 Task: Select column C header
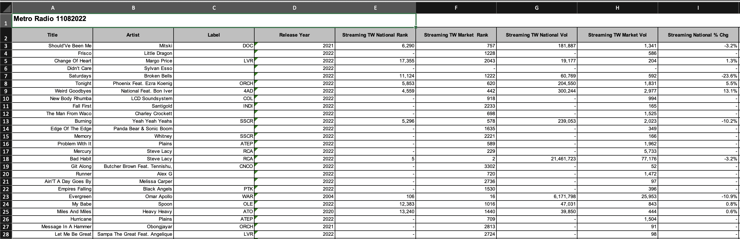coord(214,8)
